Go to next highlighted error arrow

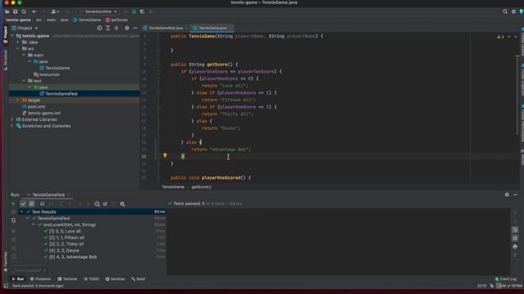(x=515, y=37)
